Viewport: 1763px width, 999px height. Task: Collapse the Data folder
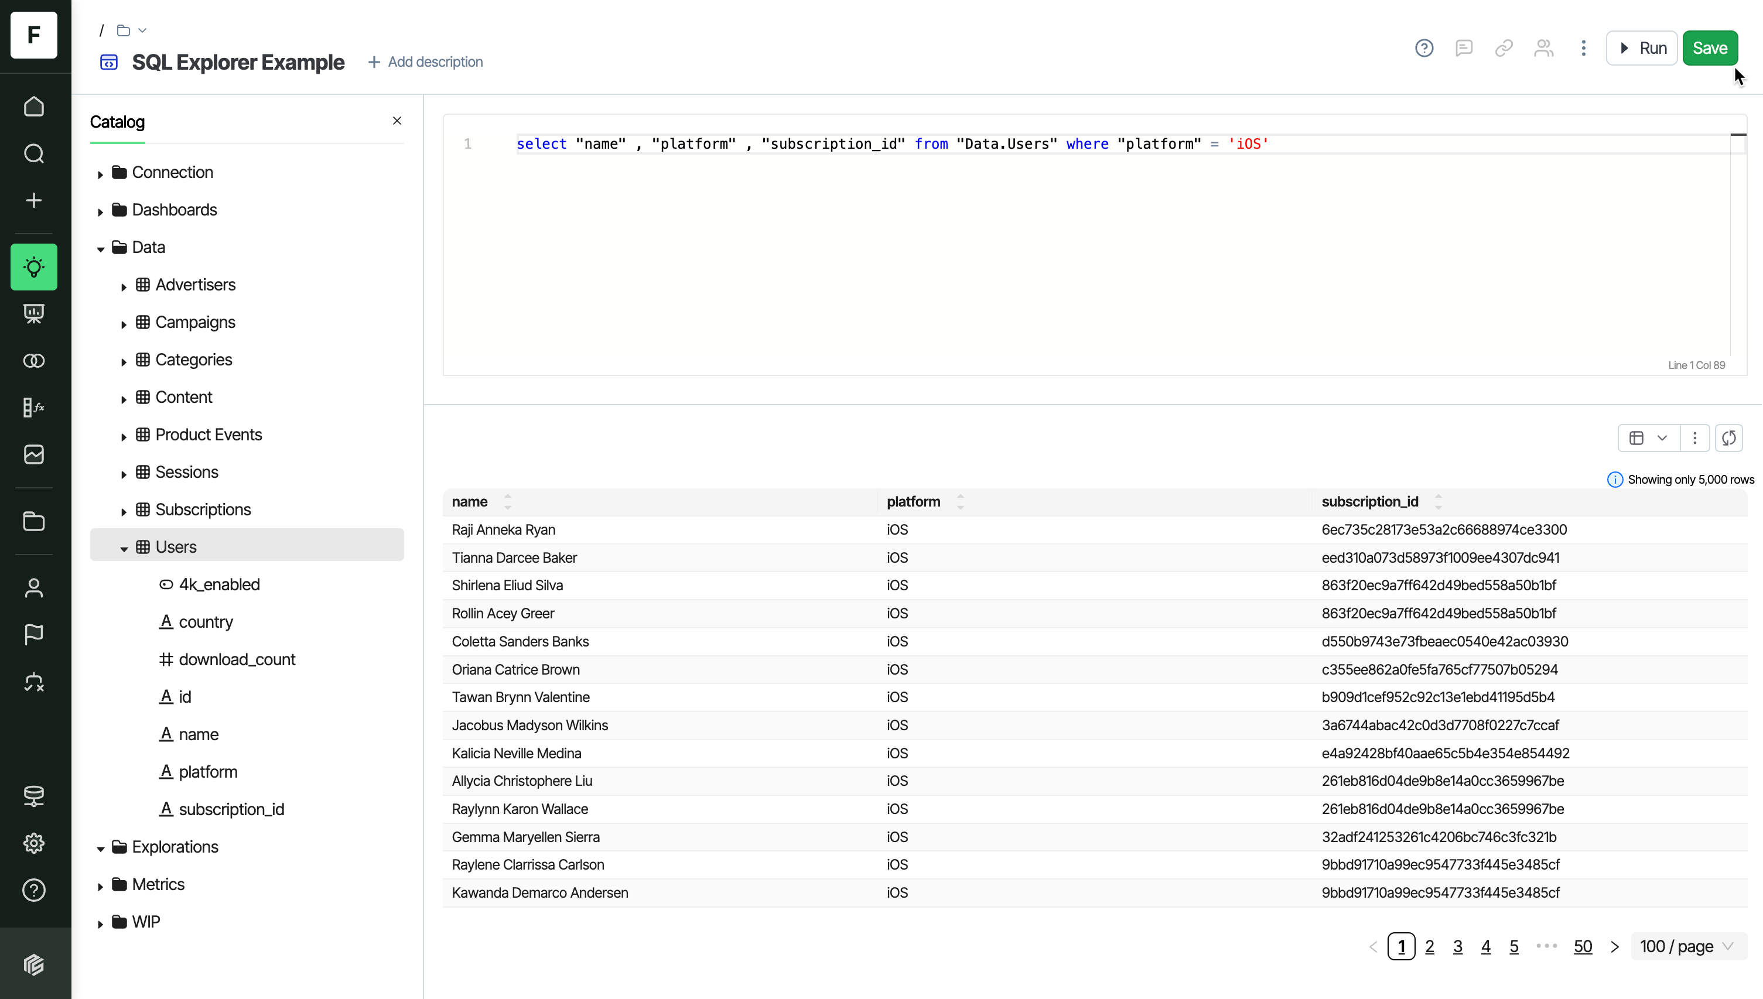click(x=100, y=249)
